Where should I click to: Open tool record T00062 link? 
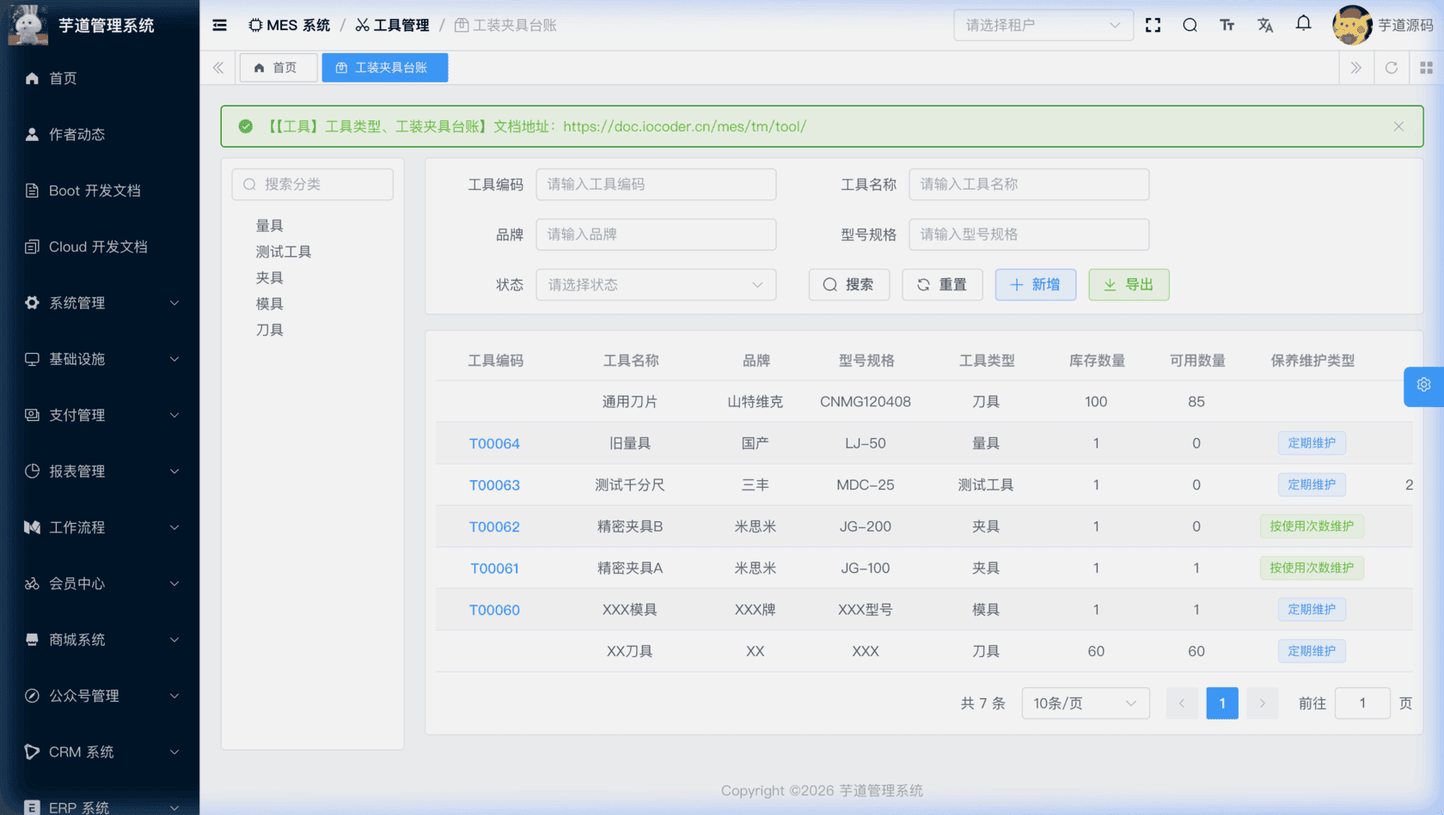pyautogui.click(x=494, y=526)
